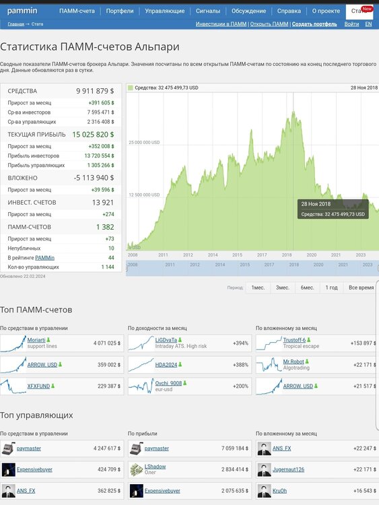Click the 1 382 PAMM accounts value
This screenshot has width=379, height=505.
click(105, 227)
